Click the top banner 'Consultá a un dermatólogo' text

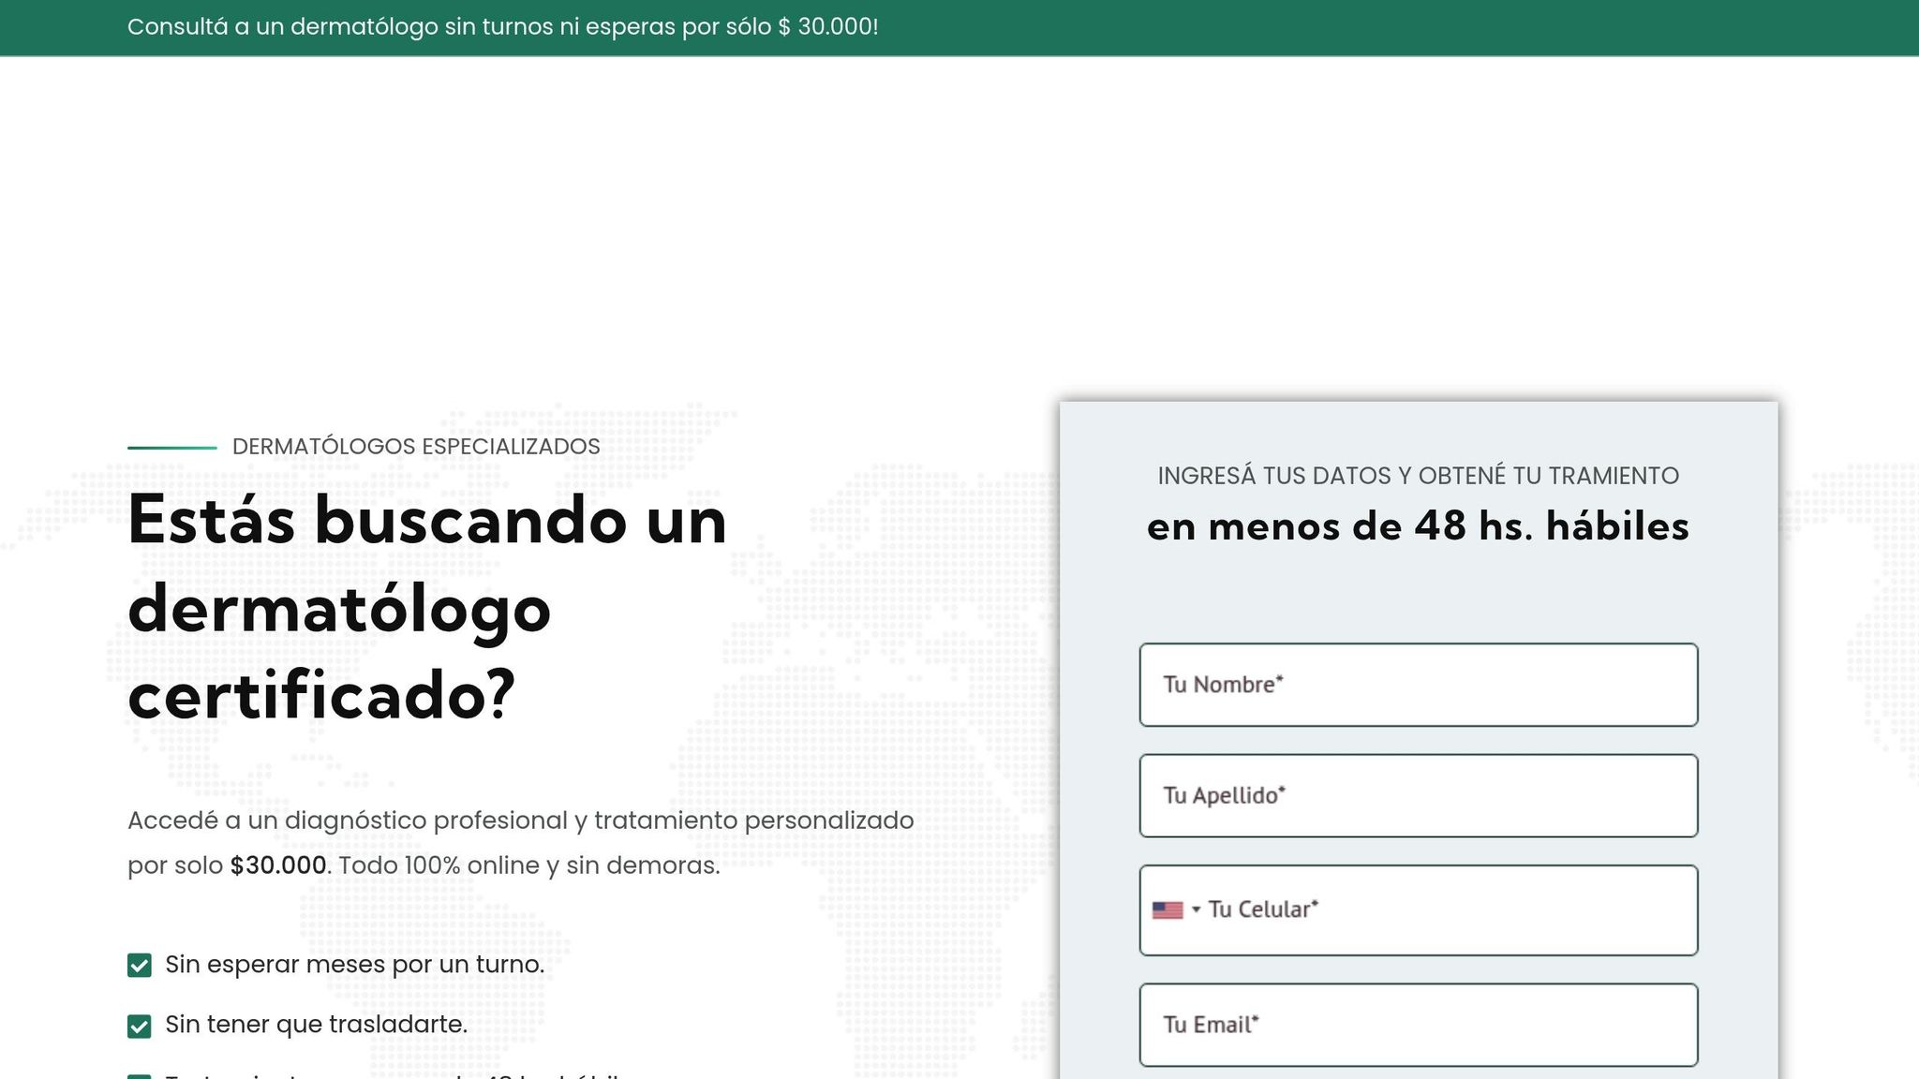tap(502, 27)
